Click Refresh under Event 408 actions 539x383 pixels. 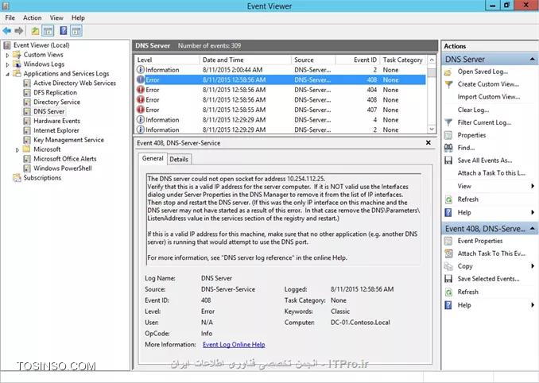(467, 292)
